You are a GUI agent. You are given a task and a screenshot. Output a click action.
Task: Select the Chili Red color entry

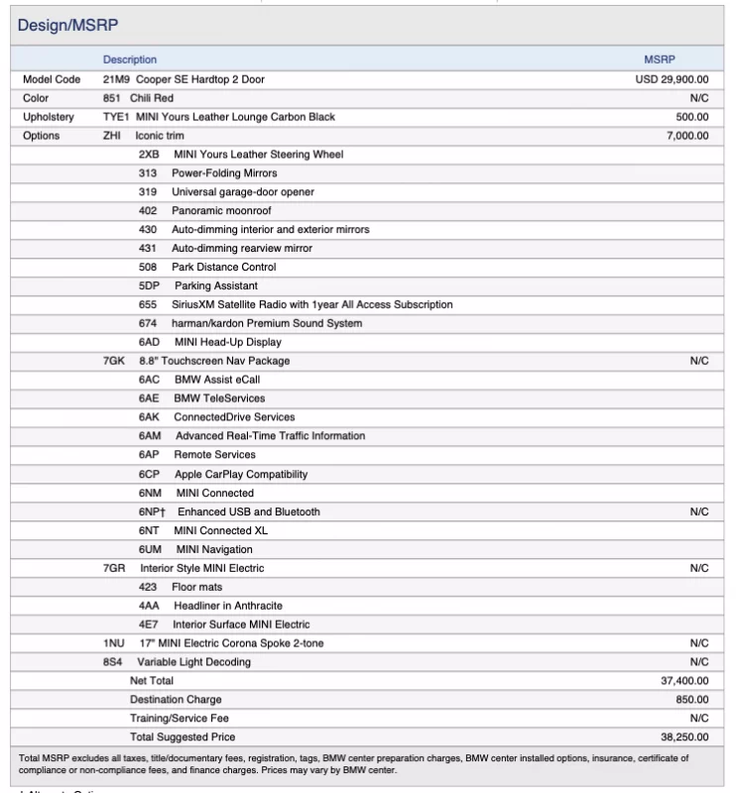(151, 98)
